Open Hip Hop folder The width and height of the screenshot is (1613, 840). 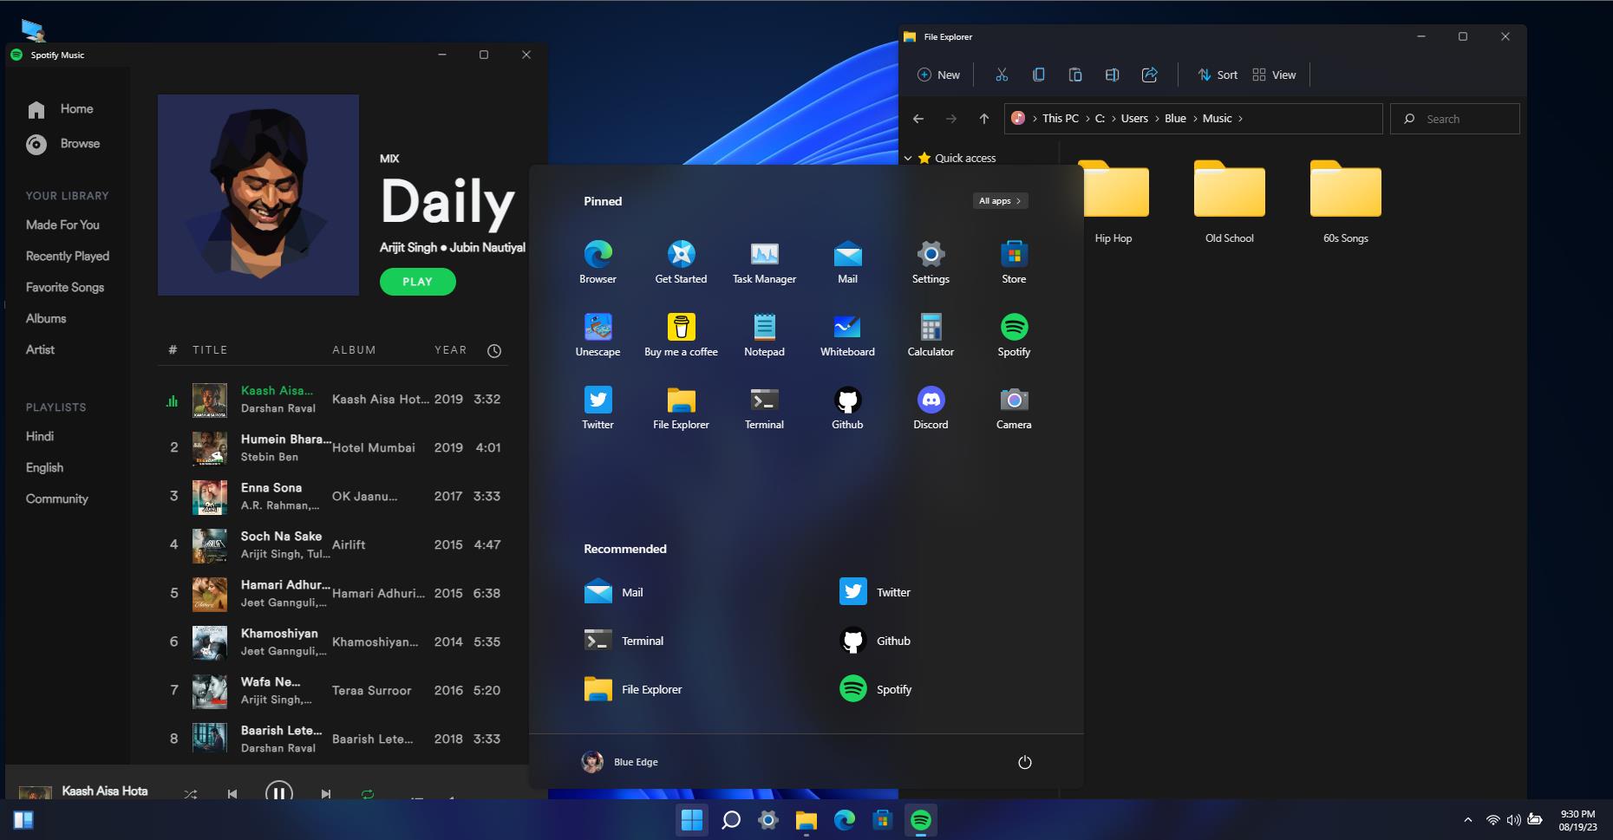pos(1113,202)
